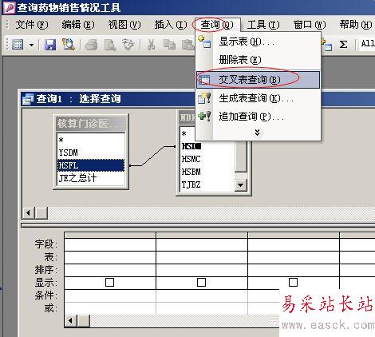Click the Totals sigma icon
Screen dimensions: 375x337
[x=343, y=44]
